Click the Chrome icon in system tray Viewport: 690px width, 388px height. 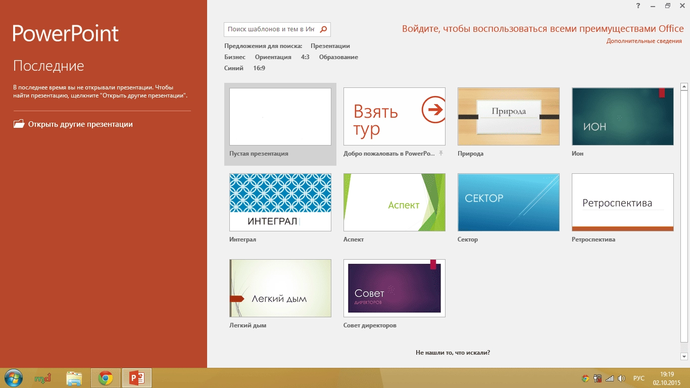(x=585, y=378)
